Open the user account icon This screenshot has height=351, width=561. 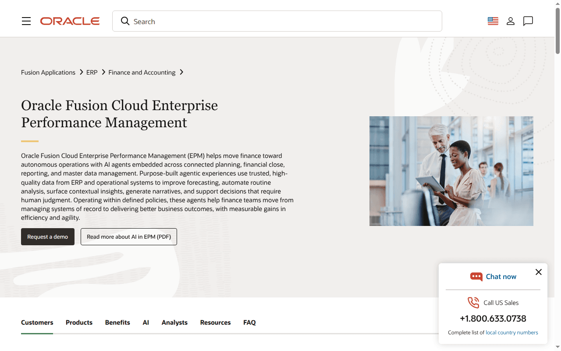[511, 21]
